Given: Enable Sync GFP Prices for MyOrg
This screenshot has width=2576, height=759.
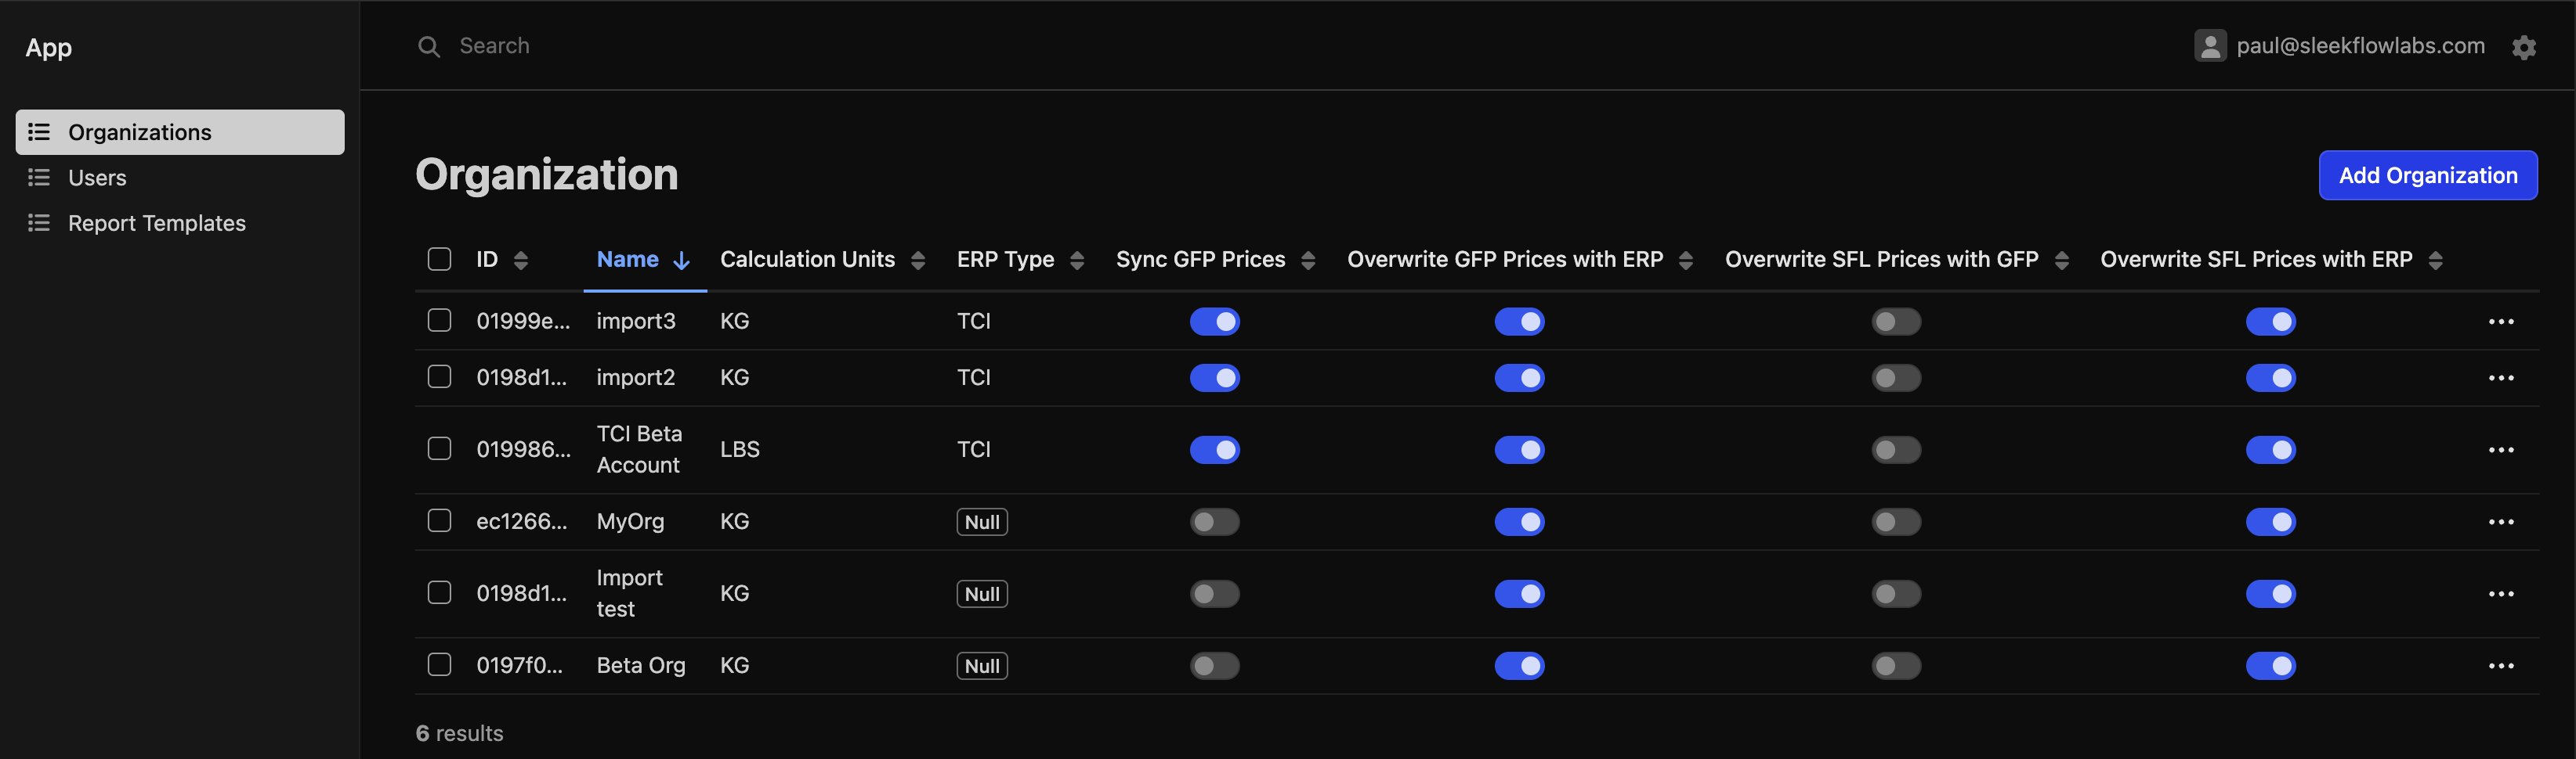Looking at the screenshot, I should (x=1214, y=523).
